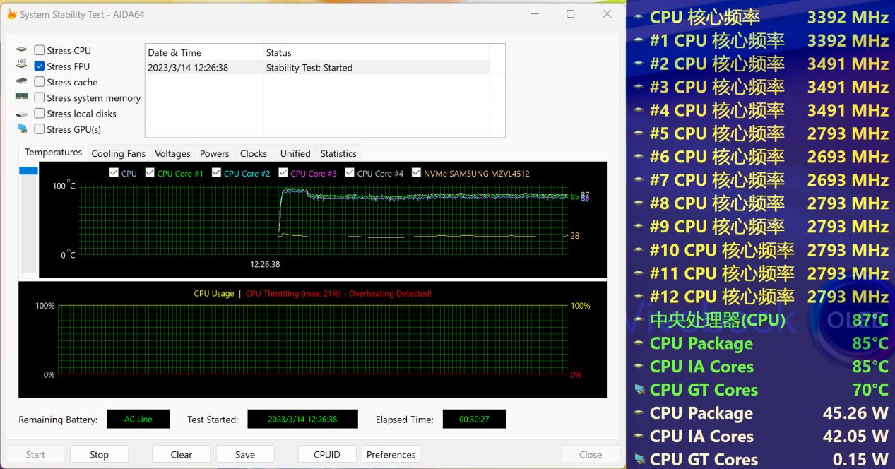Uncheck the CPU Core #4 graph checkbox

pyautogui.click(x=350, y=173)
